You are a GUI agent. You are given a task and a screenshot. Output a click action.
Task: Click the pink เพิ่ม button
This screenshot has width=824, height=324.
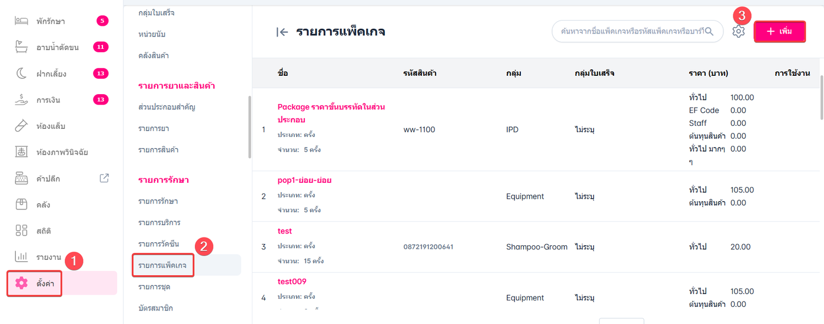click(780, 32)
